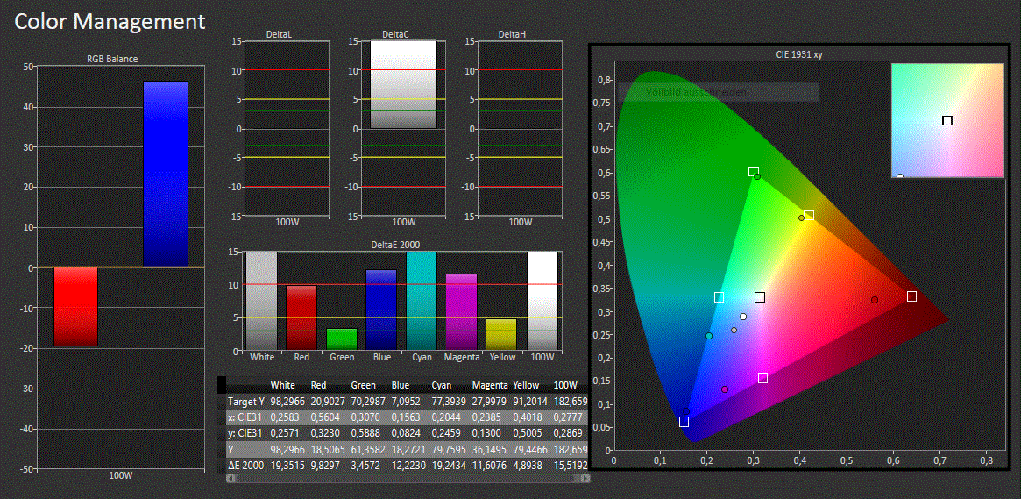This screenshot has width=1021, height=499.
Task: Click the 100W bar in DeltaE 2000 chart
Action: (x=542, y=301)
